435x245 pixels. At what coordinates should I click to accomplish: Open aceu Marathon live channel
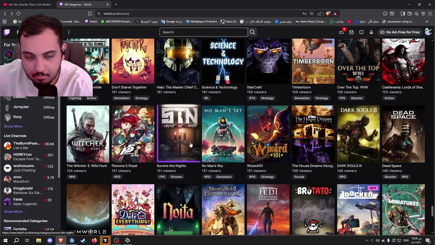pyautogui.click(x=30, y=179)
